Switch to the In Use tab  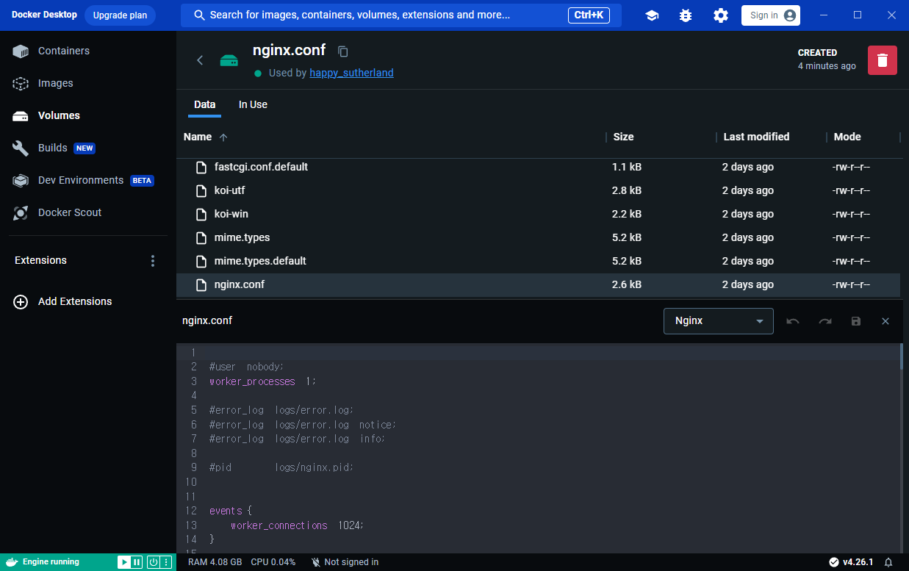click(253, 104)
